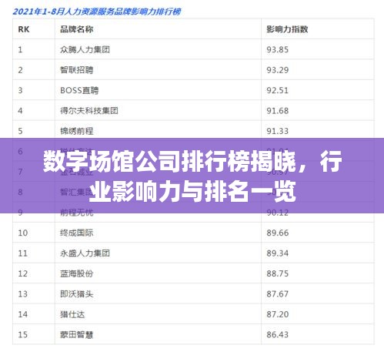Click rank number 15 in RK column

click(x=23, y=335)
